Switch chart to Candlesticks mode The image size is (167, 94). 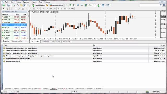coord(70,5)
